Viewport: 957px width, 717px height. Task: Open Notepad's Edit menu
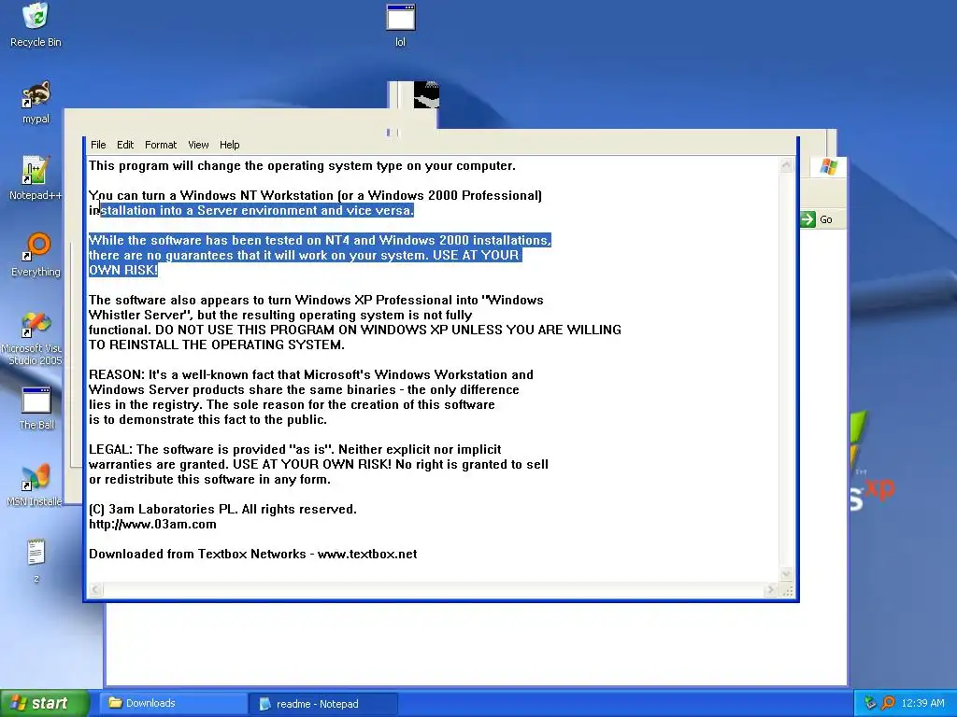(125, 145)
